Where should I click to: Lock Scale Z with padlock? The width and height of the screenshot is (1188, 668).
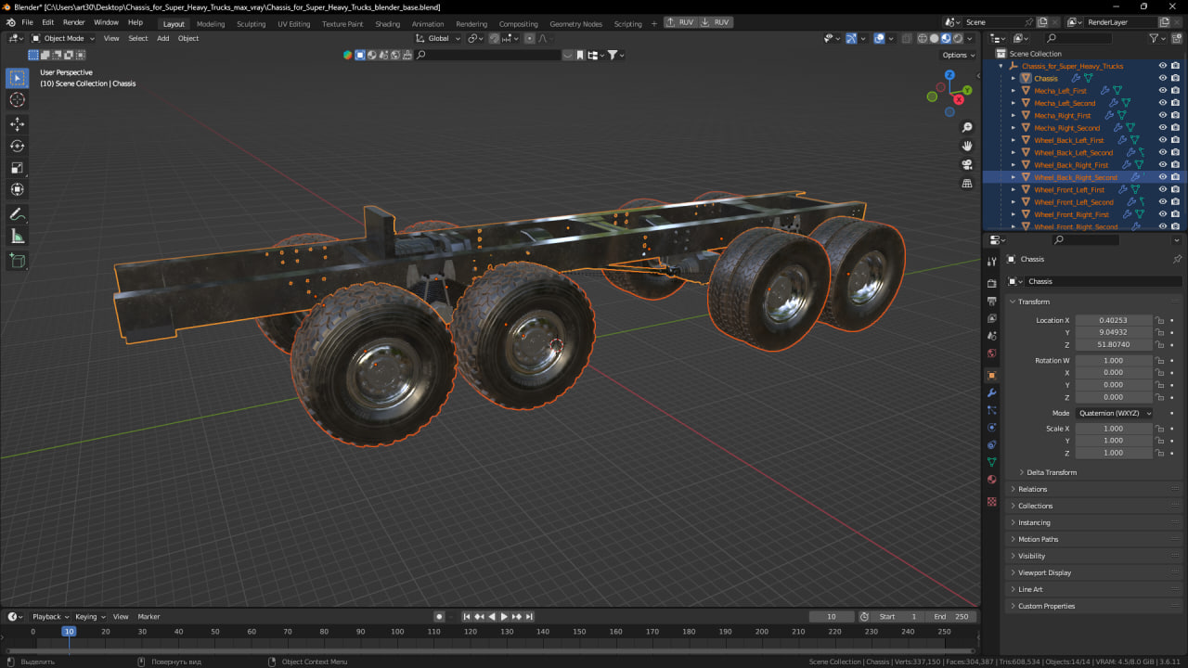tap(1159, 453)
